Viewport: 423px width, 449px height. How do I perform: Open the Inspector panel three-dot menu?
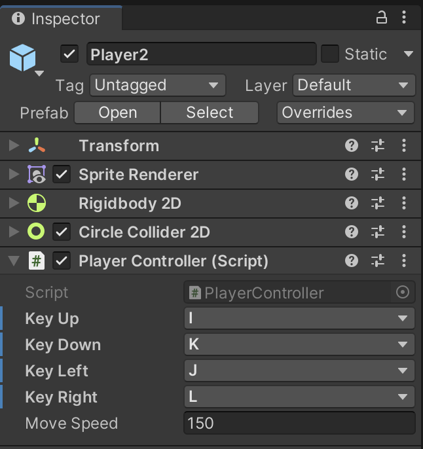pyautogui.click(x=405, y=18)
